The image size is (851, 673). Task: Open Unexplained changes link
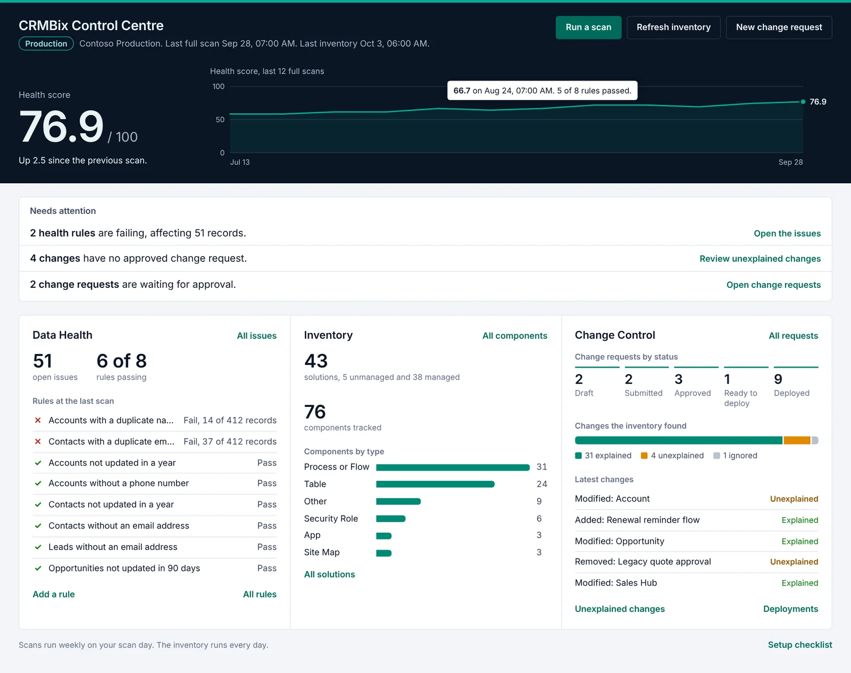coord(620,609)
